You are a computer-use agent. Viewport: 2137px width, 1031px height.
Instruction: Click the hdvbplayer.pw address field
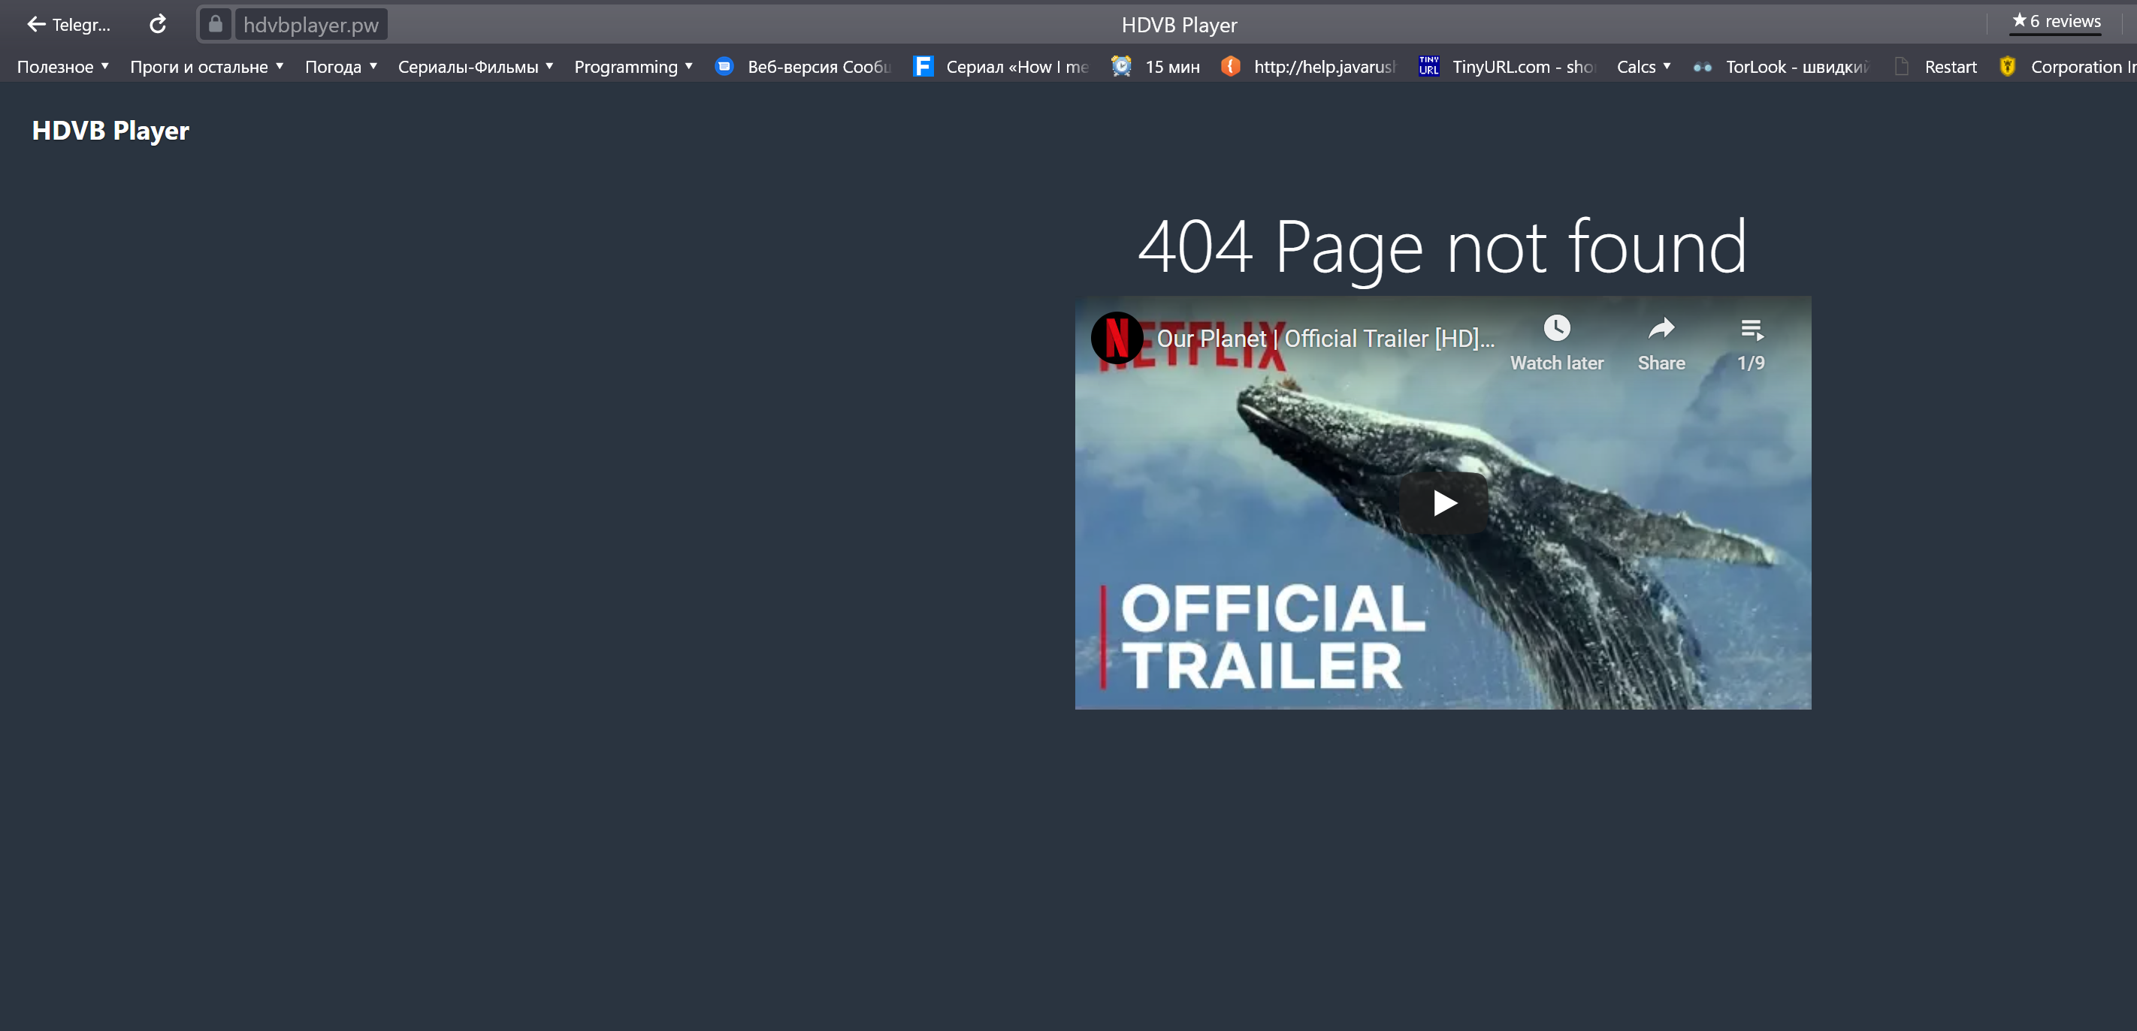pos(311,25)
